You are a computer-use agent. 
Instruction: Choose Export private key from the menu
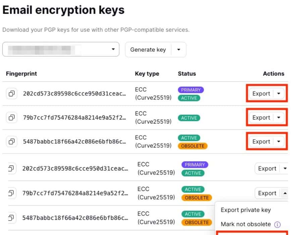pyautogui.click(x=246, y=210)
